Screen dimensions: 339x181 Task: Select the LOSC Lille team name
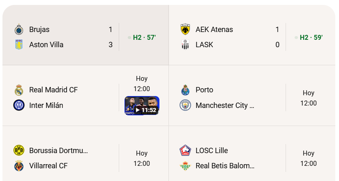[212, 151]
